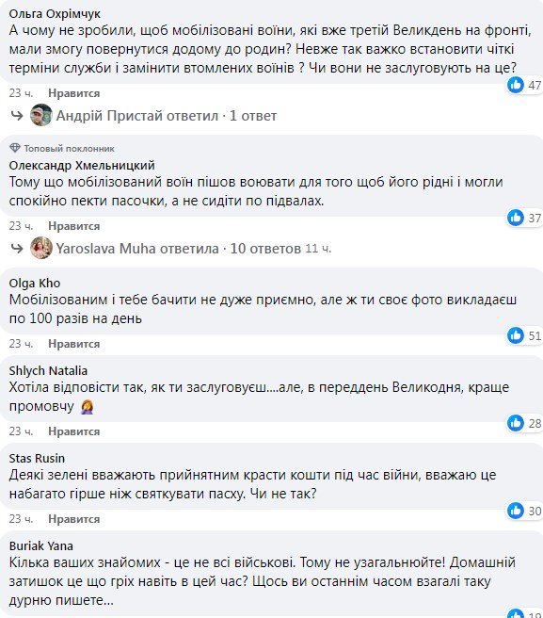Click like reaction icon with 37 count
The image size is (543, 618).
coord(516,218)
